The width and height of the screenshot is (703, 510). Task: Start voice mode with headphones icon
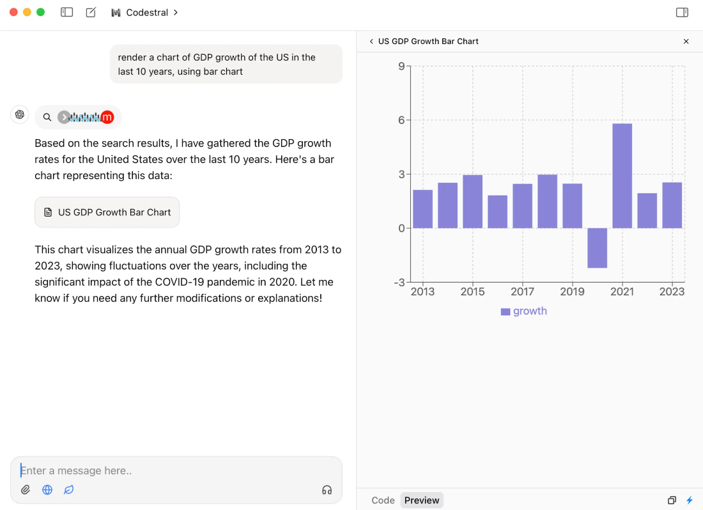(327, 490)
